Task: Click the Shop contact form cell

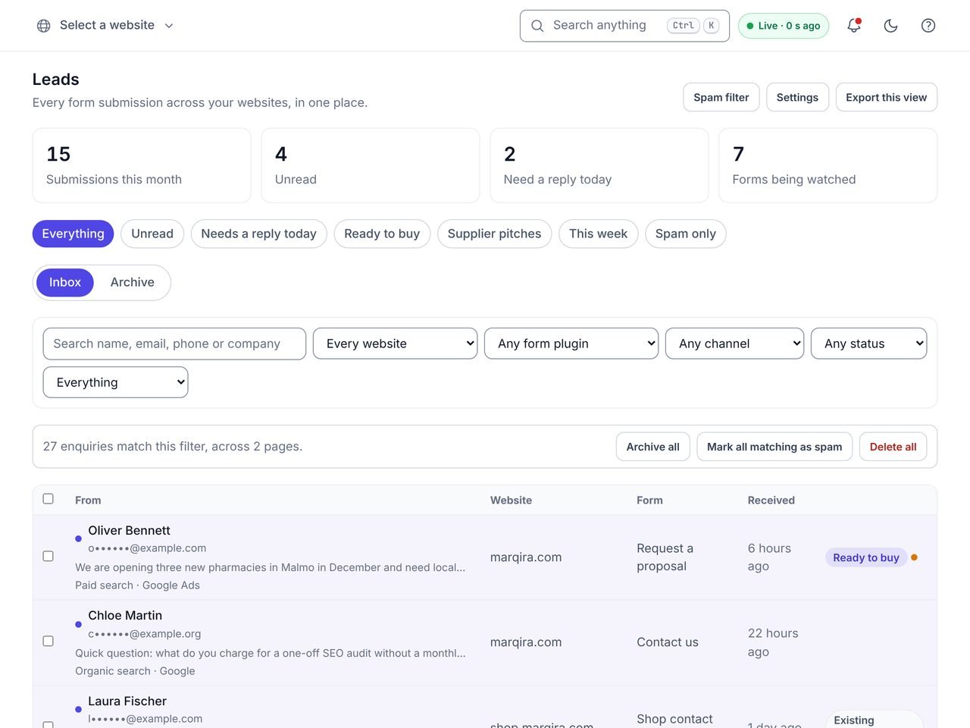Action: coord(674,718)
